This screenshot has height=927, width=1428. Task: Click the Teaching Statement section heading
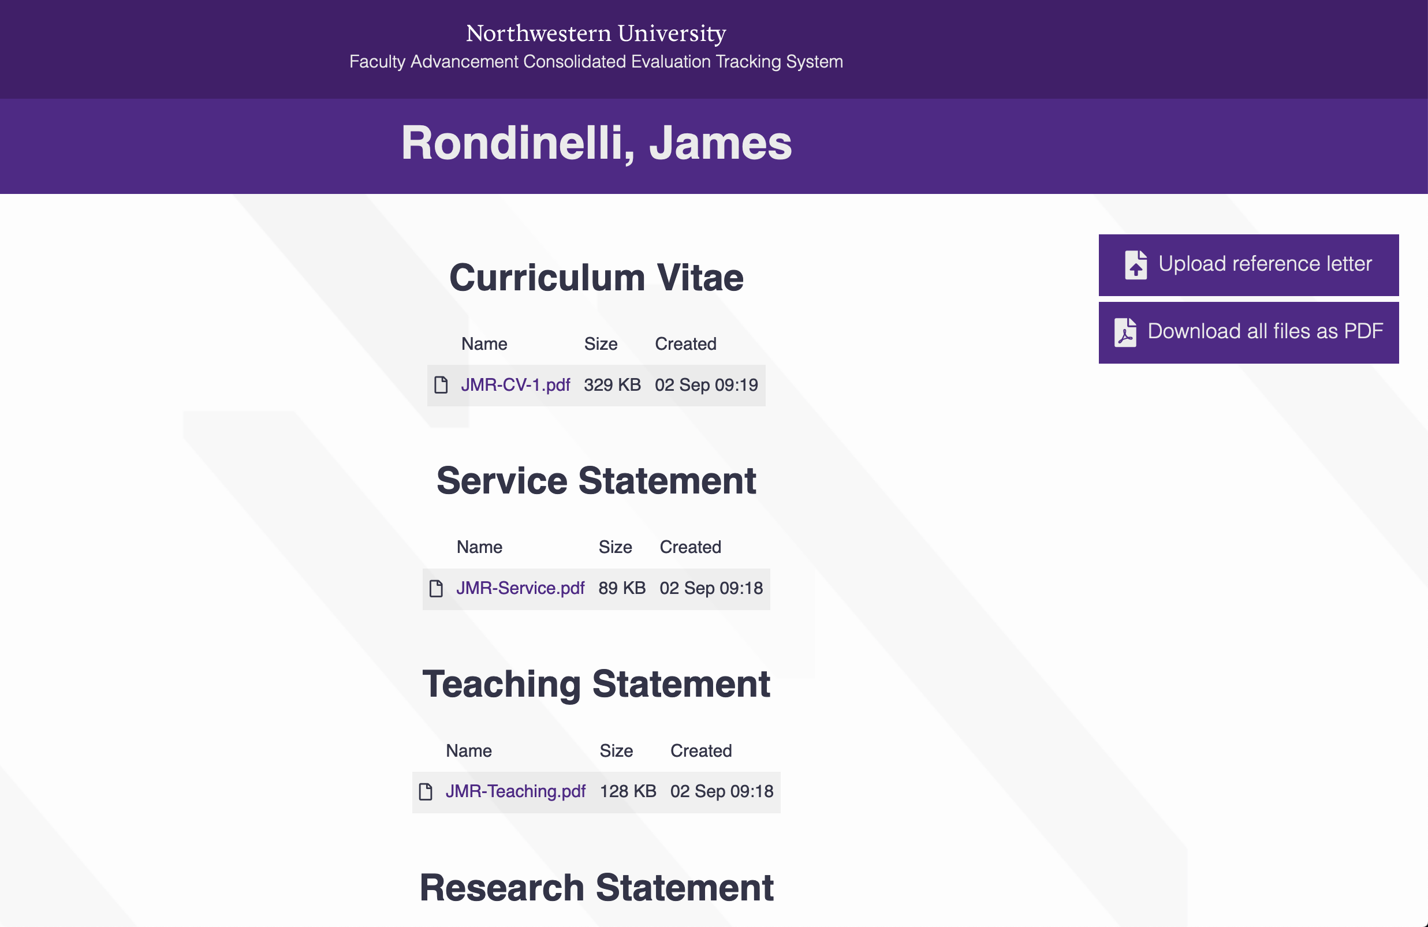click(x=596, y=684)
